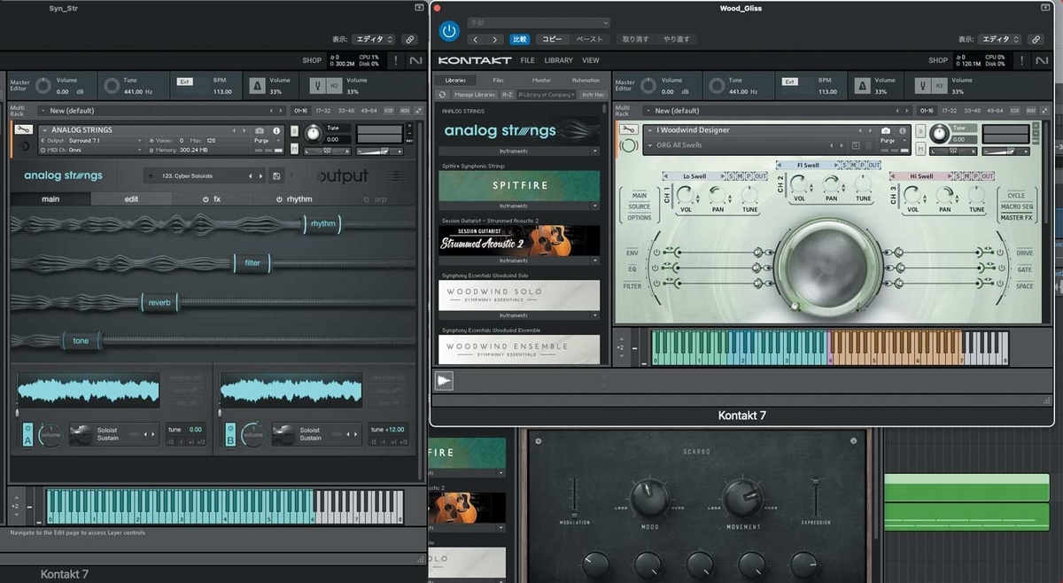Click Woodwind Solo library banner
1063x583 pixels.
(x=519, y=295)
